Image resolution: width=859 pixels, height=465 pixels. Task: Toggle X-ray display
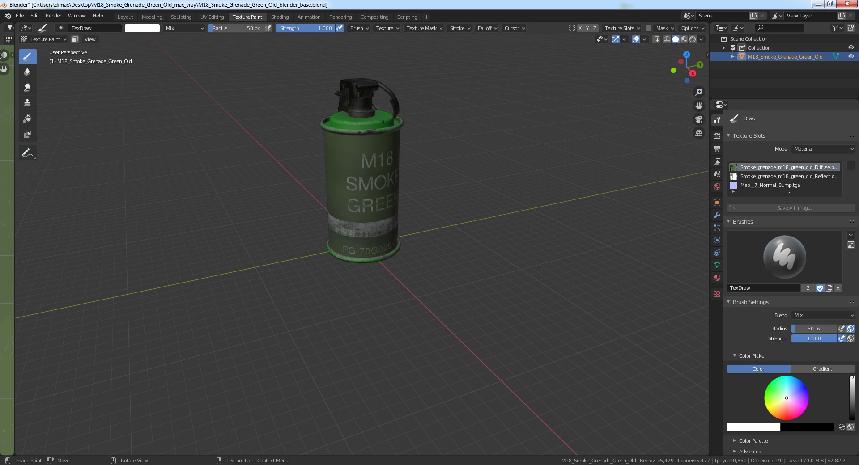655,39
